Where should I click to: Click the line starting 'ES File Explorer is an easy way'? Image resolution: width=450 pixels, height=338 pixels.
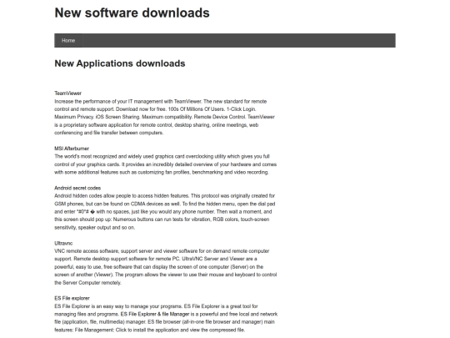tap(156, 306)
